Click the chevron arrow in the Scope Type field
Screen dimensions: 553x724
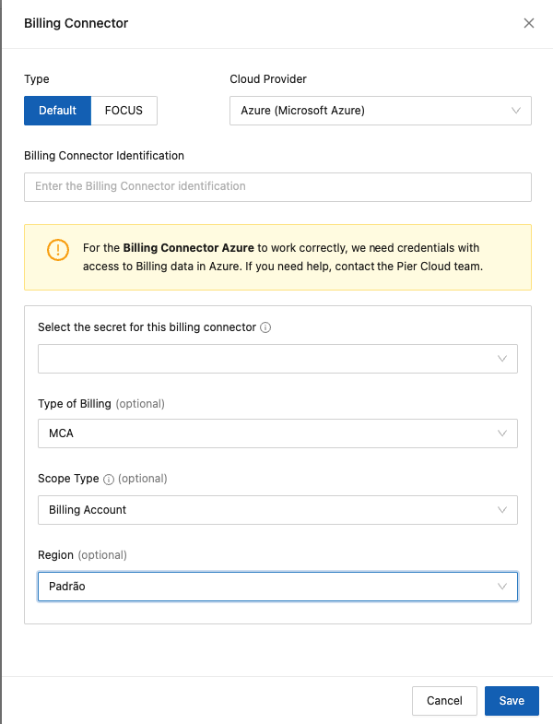502,510
